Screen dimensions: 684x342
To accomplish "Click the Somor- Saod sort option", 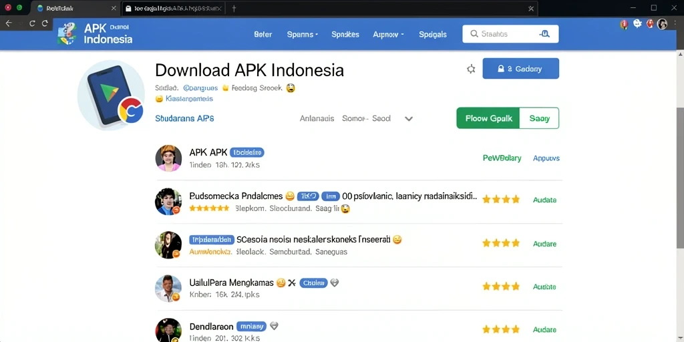I will (367, 118).
